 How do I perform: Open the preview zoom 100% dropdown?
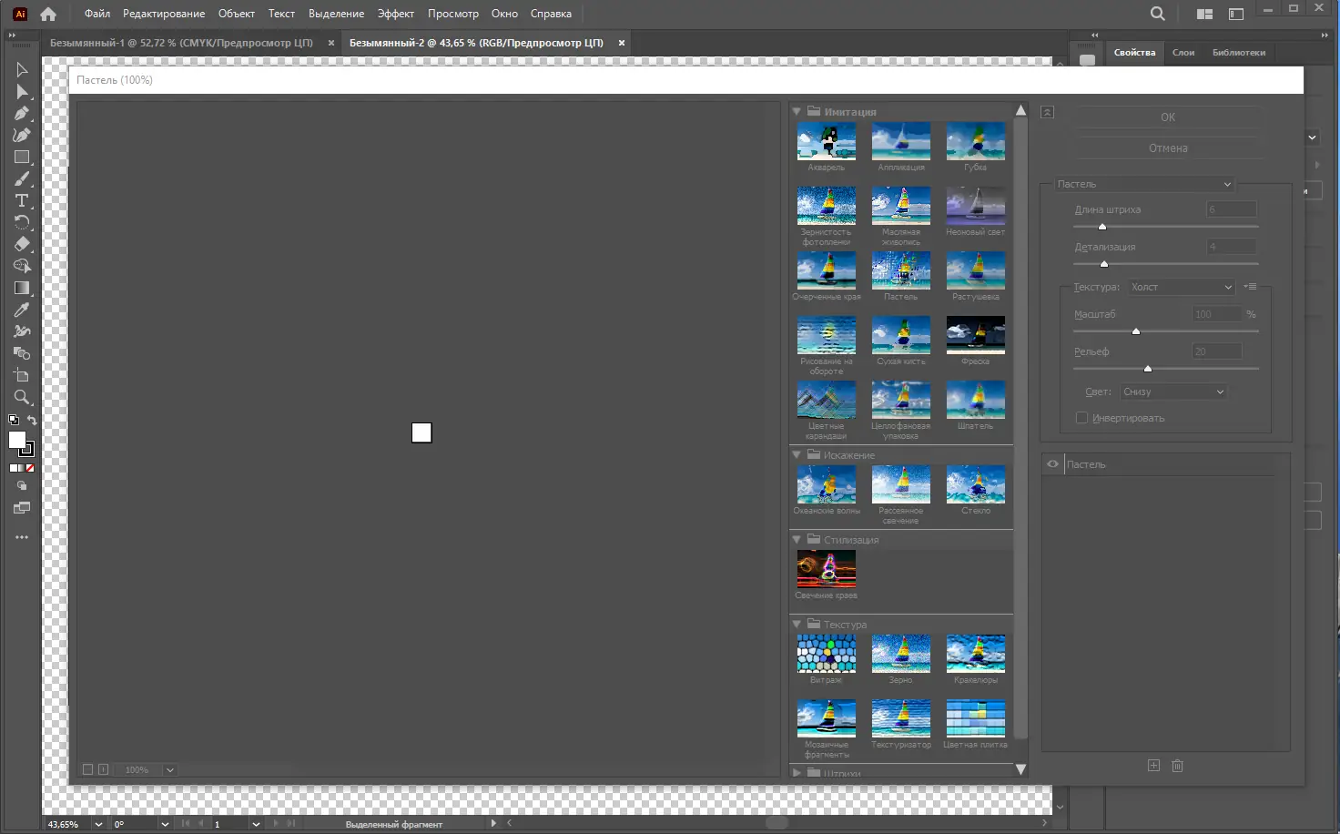tap(169, 770)
